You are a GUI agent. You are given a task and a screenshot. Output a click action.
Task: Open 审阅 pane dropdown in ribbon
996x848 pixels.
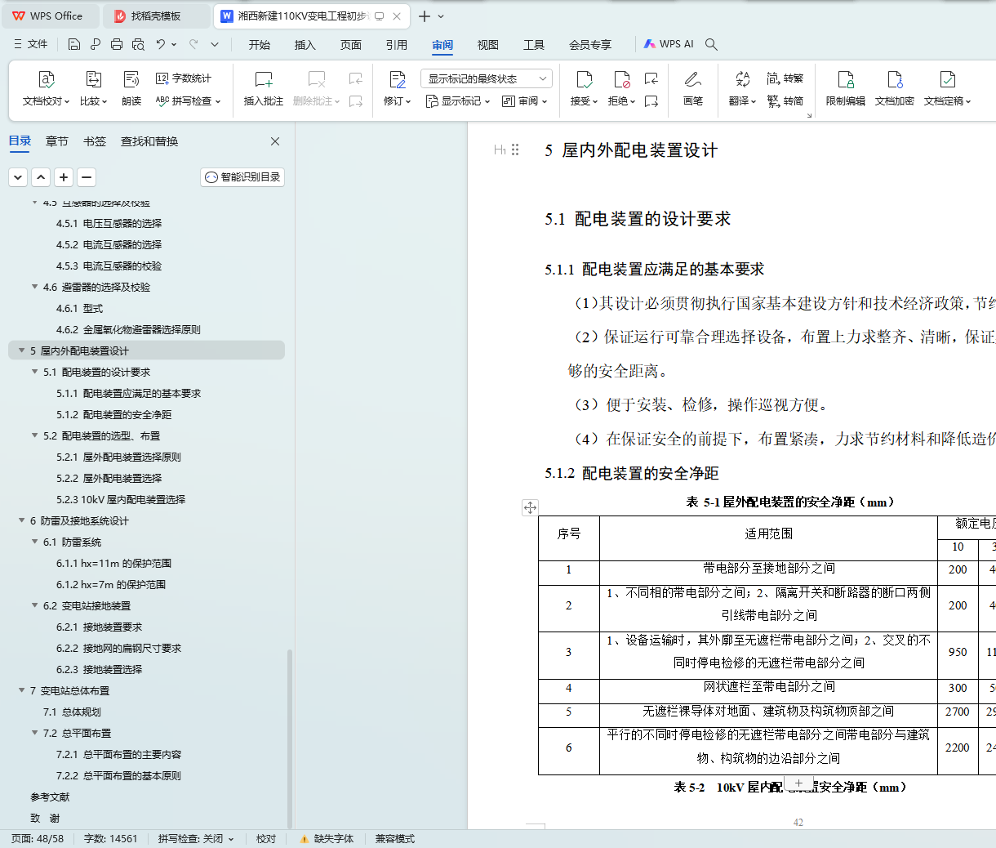[x=524, y=101]
